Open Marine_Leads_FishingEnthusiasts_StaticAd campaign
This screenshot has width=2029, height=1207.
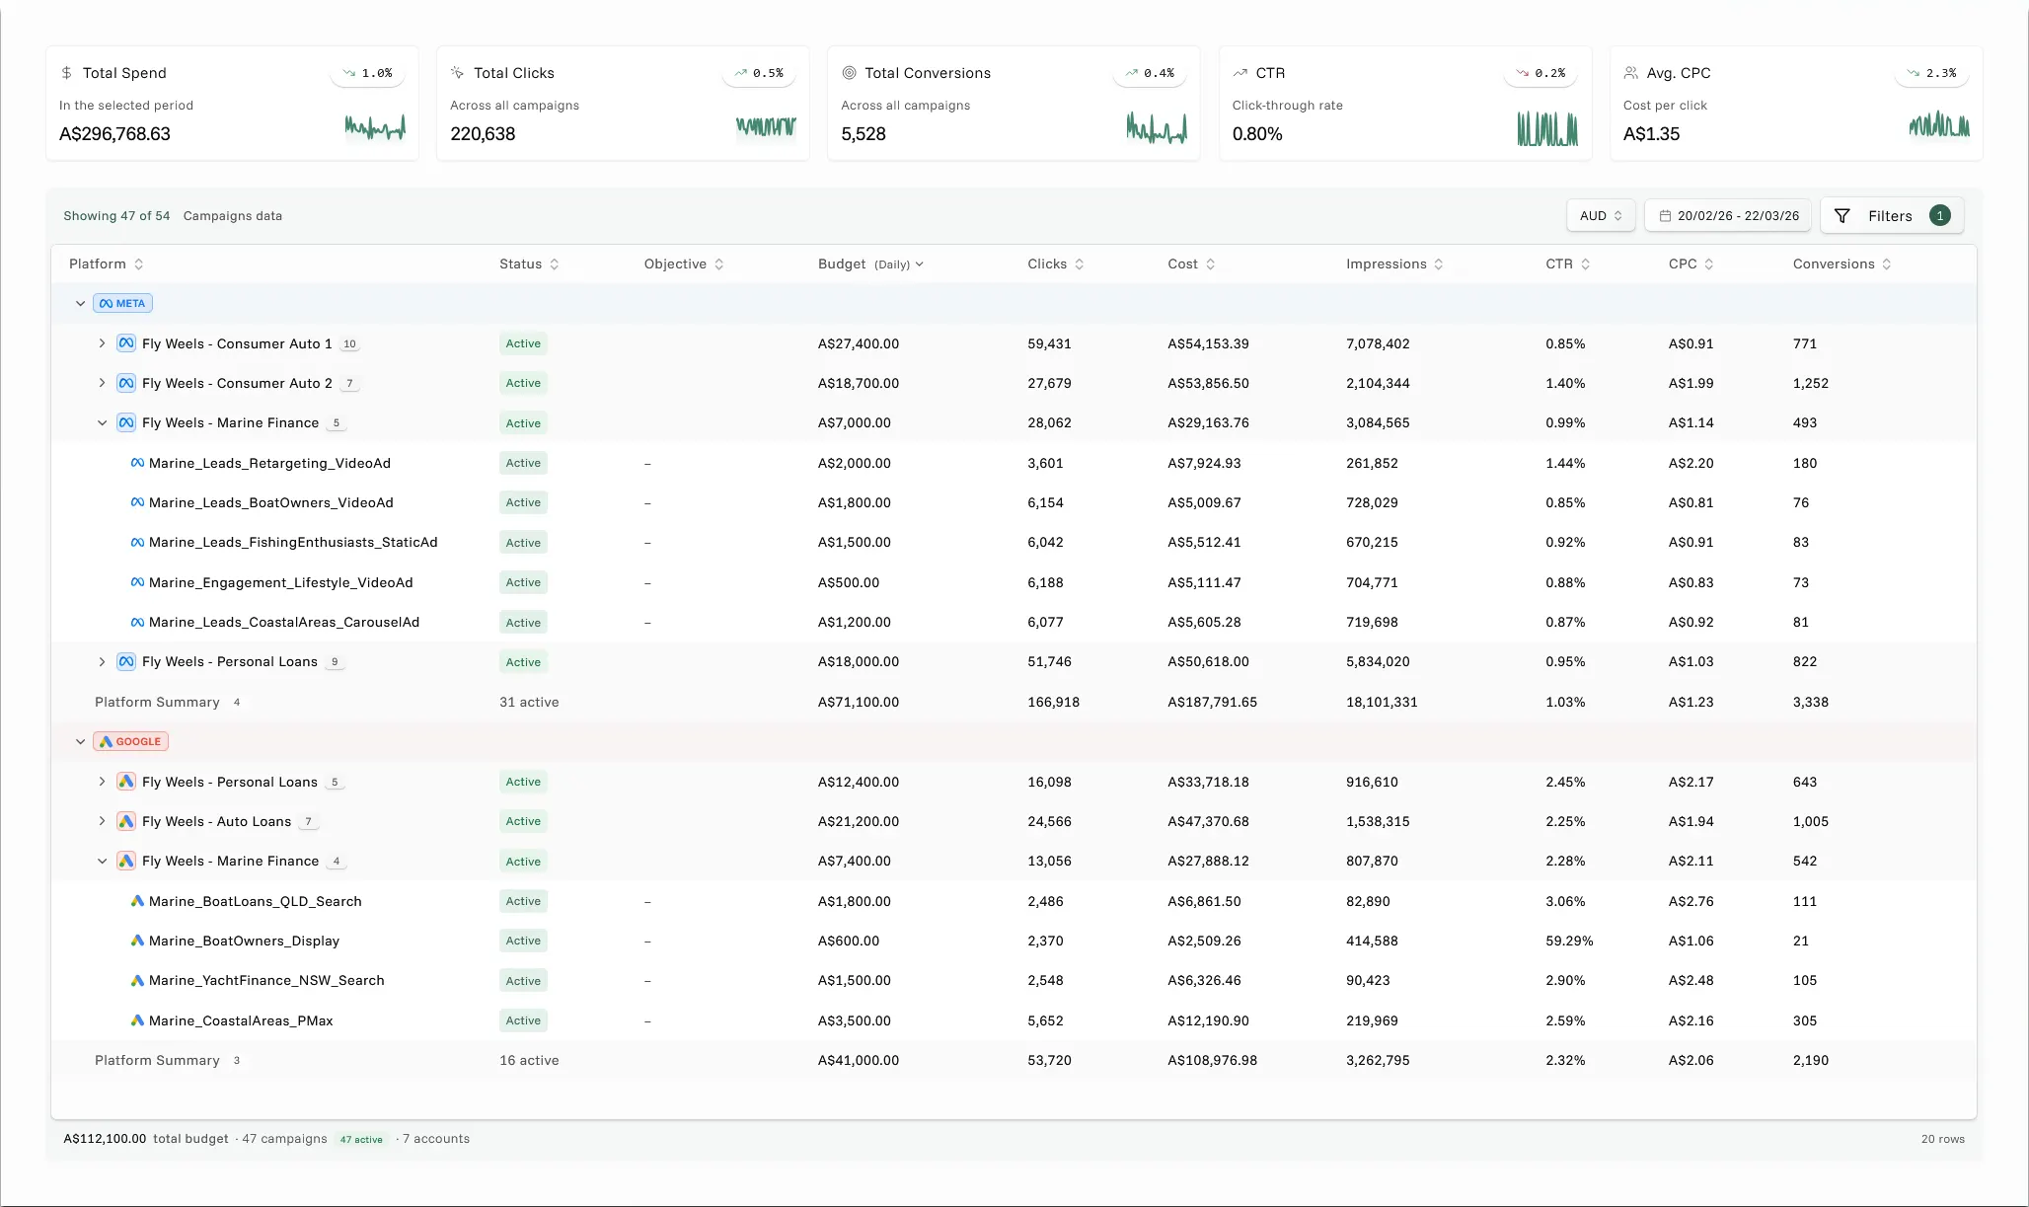[x=293, y=542]
